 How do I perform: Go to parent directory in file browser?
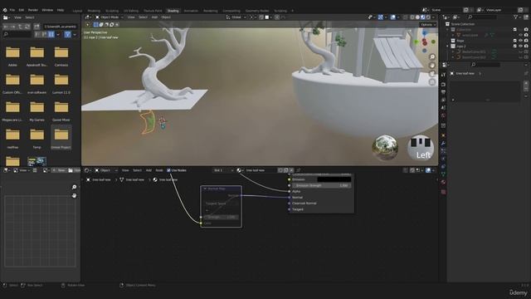20,27
